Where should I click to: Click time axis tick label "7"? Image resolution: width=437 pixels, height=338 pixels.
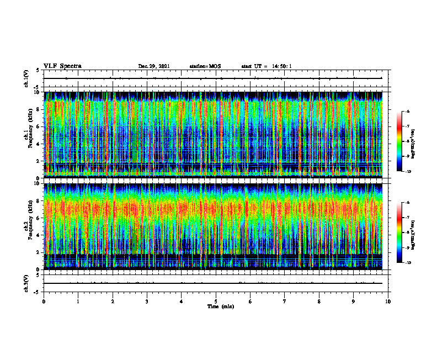coord(285,302)
